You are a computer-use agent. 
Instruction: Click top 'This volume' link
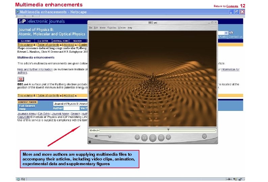click(x=25, y=45)
